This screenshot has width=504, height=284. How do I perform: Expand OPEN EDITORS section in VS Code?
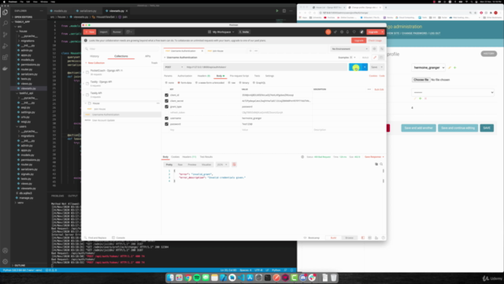(x=23, y=17)
